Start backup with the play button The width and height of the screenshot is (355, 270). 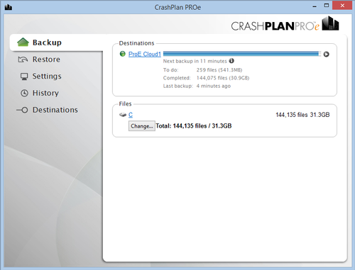[x=327, y=54]
